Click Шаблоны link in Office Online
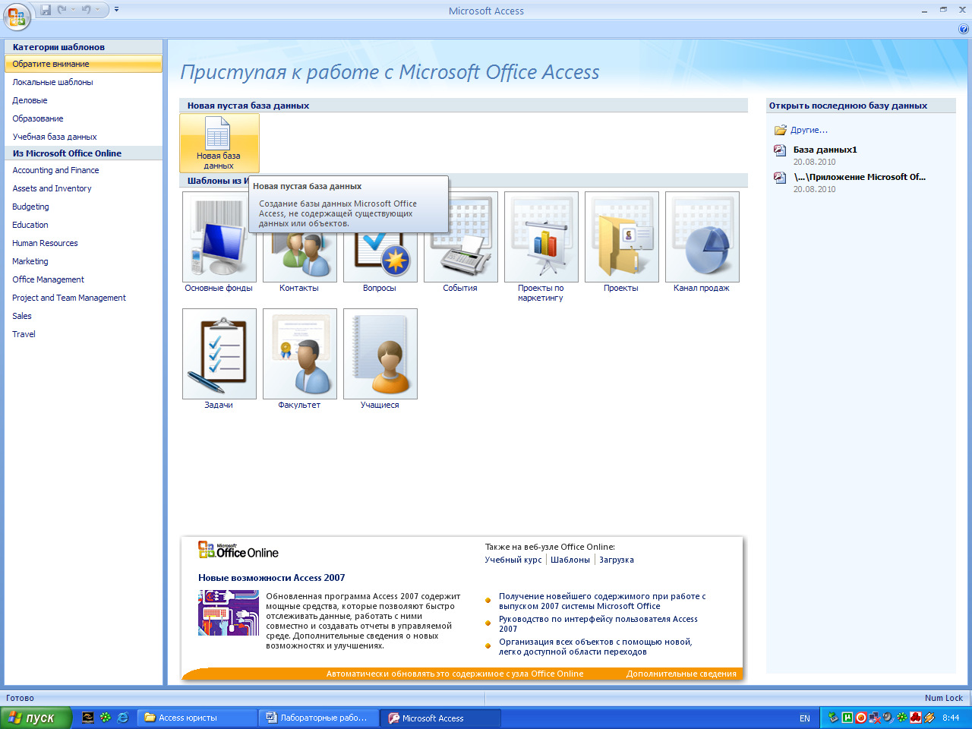Viewport: 972px width, 729px height. (570, 560)
